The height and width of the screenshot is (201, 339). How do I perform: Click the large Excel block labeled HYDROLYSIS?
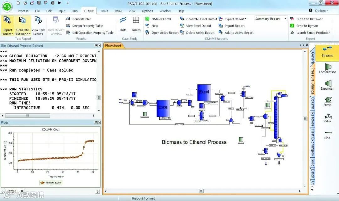(x=163, y=109)
